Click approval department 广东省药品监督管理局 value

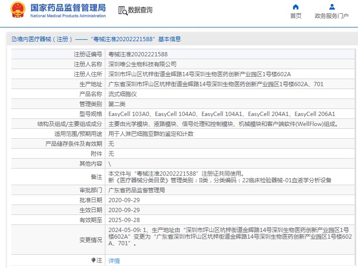pos(136,190)
